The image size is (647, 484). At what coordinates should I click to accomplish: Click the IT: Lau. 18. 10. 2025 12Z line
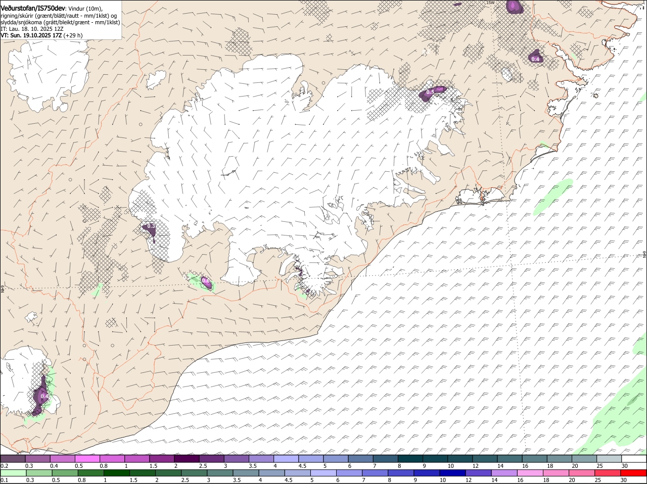click(32, 29)
